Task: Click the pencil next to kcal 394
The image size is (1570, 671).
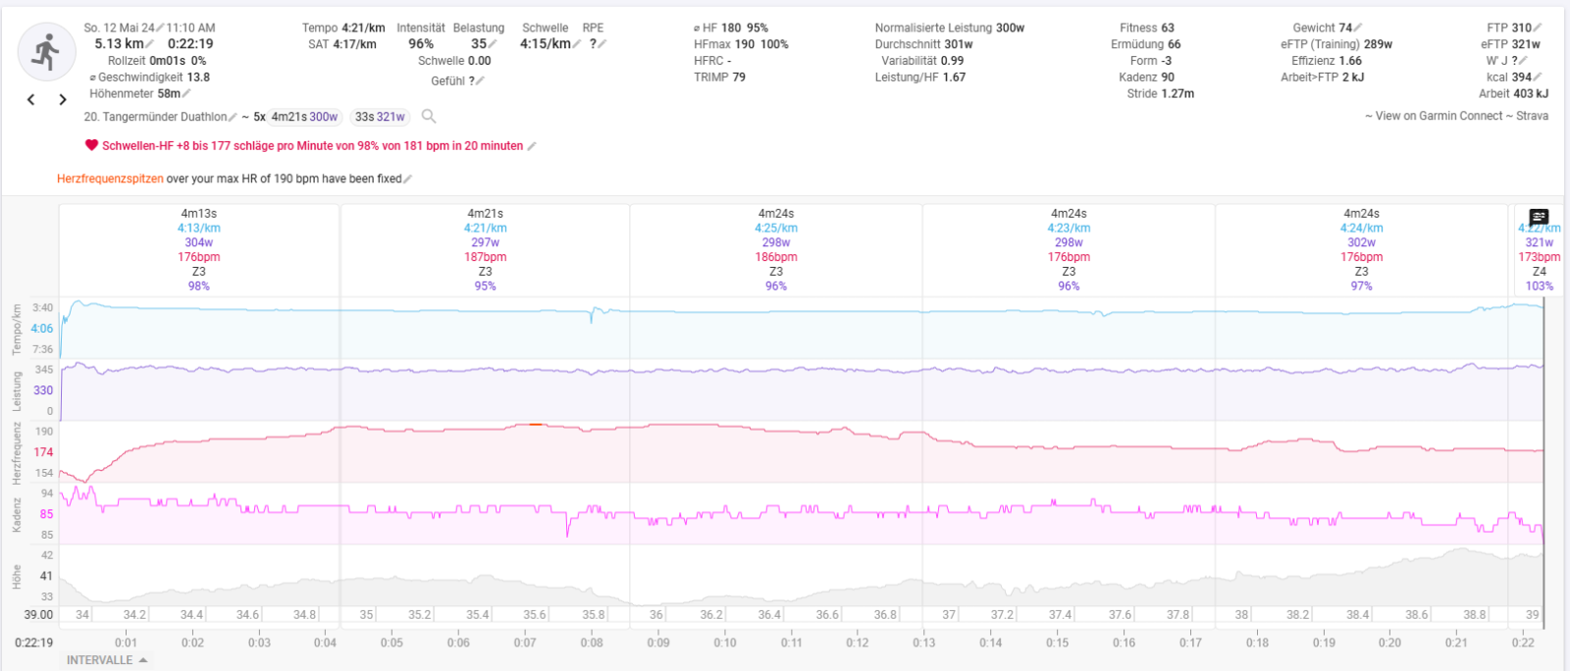Action: point(1538,77)
